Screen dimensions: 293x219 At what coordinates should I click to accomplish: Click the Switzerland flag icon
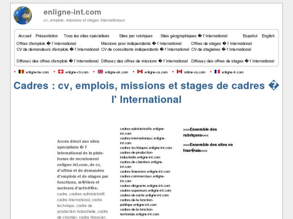click(61, 72)
